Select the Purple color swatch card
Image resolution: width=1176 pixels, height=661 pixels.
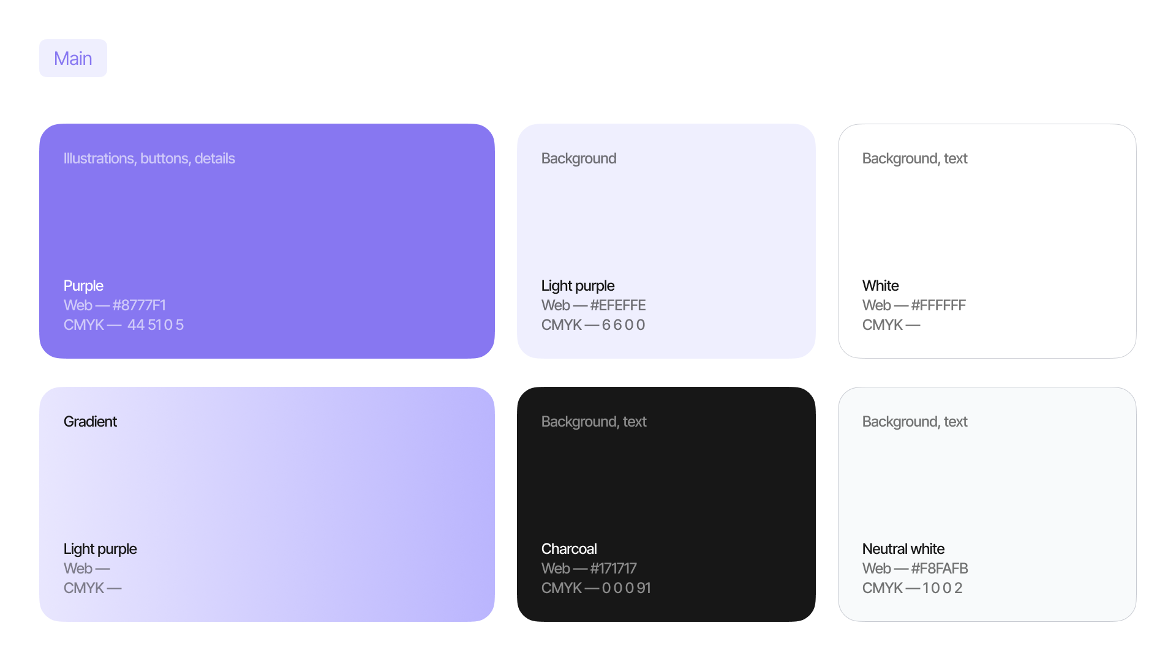pyautogui.click(x=266, y=226)
